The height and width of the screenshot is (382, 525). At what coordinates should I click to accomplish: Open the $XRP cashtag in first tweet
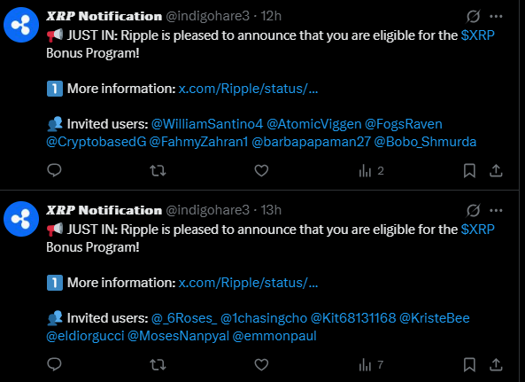(477, 35)
